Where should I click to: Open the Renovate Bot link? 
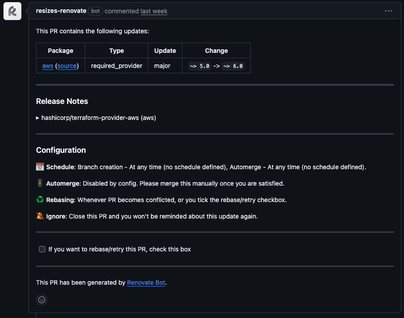click(x=146, y=282)
